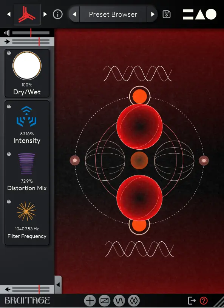Collapse the side panel with left arrow tab
Image resolution: width=224 pixels, height=308 pixels.
(58, 285)
